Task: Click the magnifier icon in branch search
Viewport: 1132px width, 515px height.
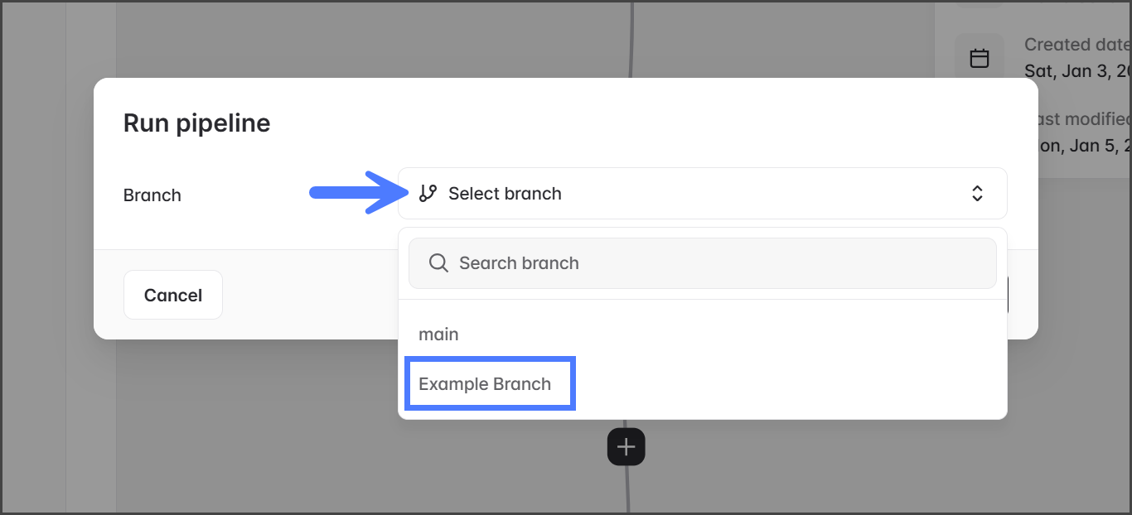Action: (x=438, y=263)
